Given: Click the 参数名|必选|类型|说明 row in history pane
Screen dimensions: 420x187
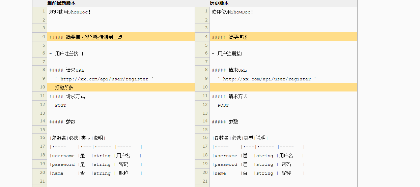Looking at the screenshot, I should 240,138.
